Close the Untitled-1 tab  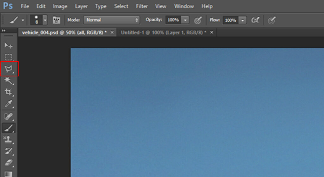[212, 32]
